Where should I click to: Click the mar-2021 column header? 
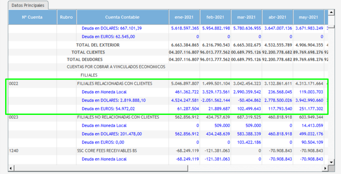pos(246,17)
